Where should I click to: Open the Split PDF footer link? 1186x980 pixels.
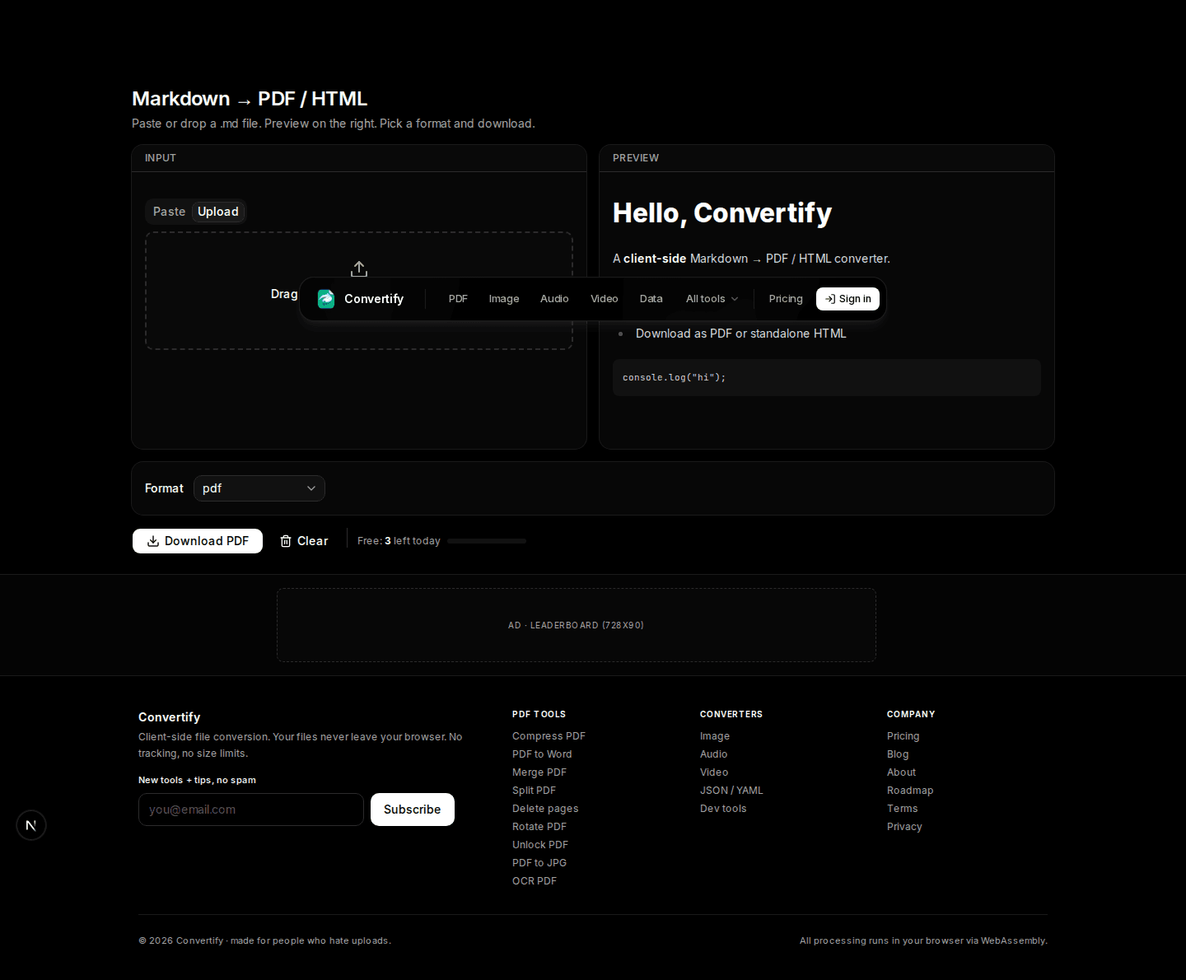click(534, 791)
